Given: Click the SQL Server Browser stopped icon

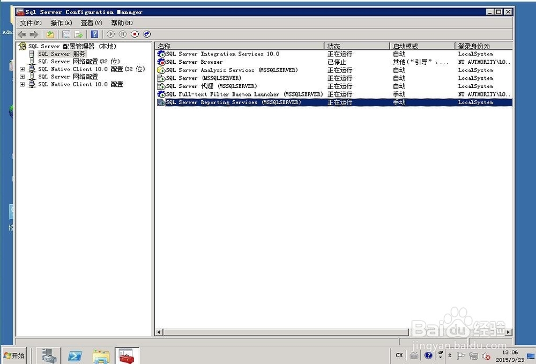Looking at the screenshot, I should [x=161, y=62].
